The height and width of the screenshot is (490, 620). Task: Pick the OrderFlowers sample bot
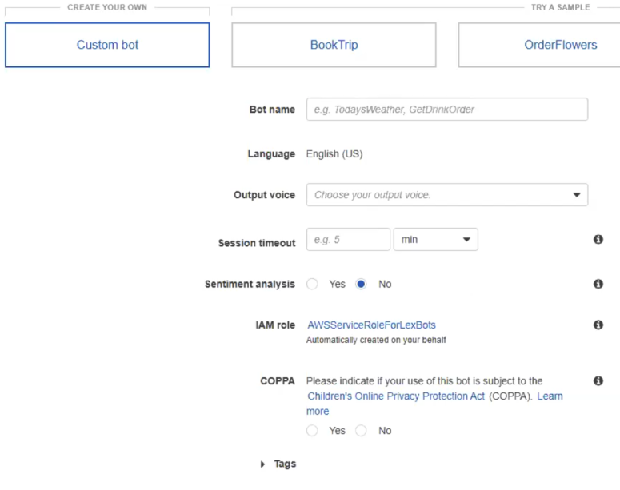tap(559, 45)
